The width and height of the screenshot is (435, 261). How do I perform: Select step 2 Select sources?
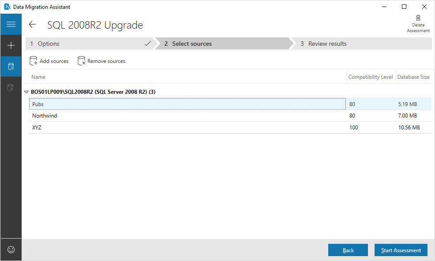(222, 44)
